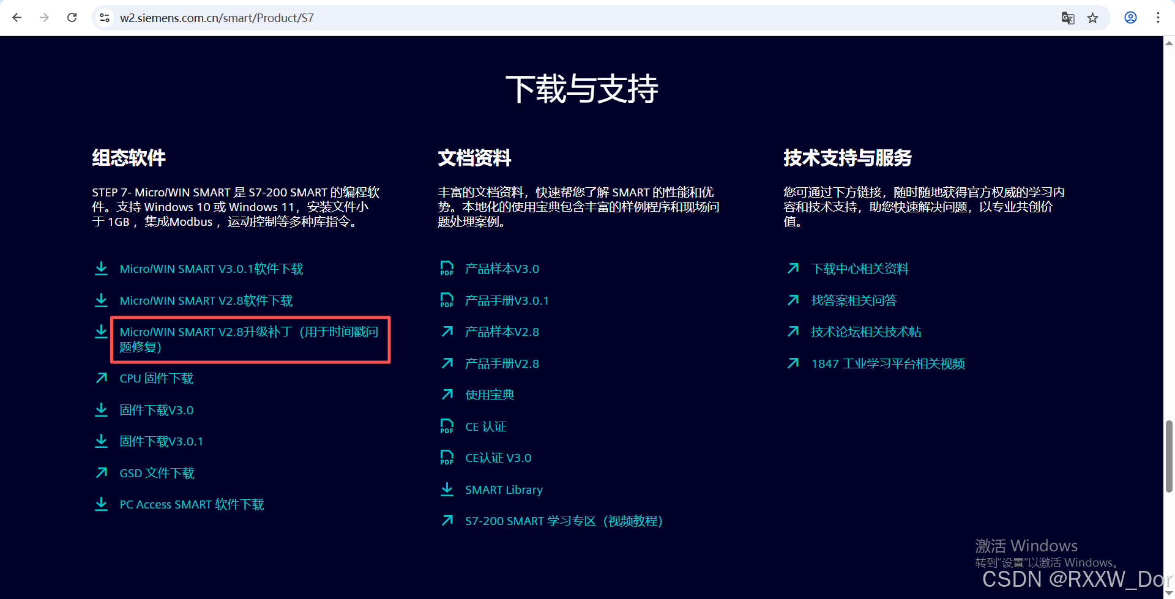Click download icon beside SMART Library
Screen dimensions: 1175x599
(447, 489)
